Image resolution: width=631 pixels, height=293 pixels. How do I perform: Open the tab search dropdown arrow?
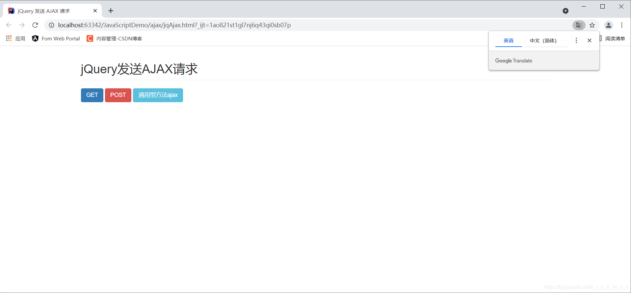coord(565,11)
